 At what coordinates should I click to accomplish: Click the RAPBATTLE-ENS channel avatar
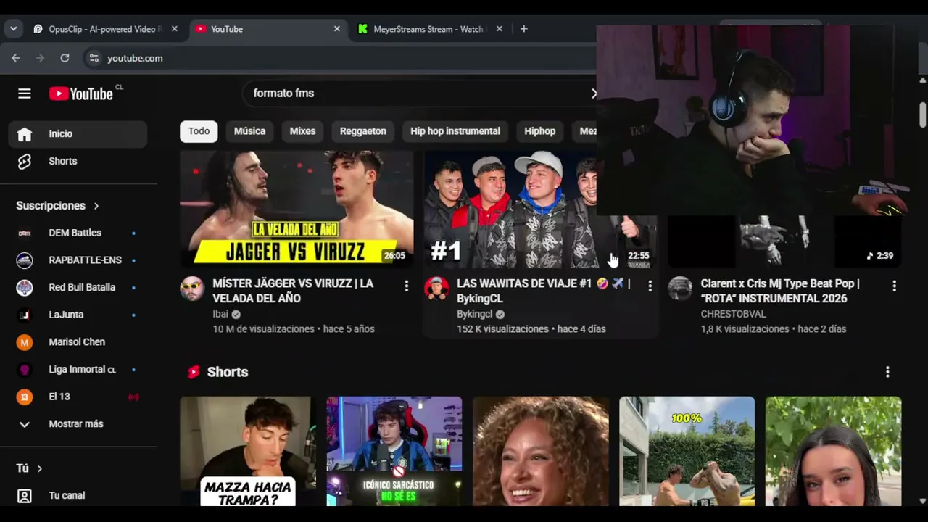25,260
